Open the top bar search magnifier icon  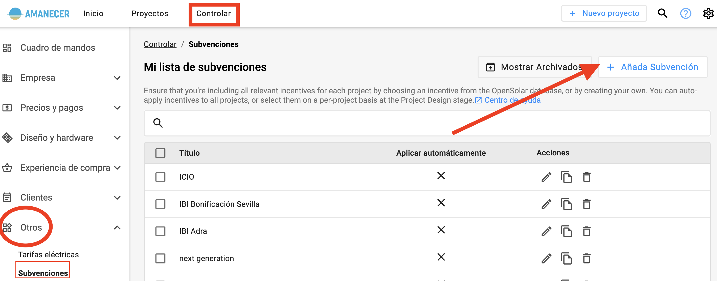[x=662, y=13]
